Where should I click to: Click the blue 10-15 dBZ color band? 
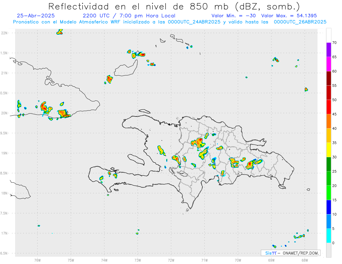[329, 207]
